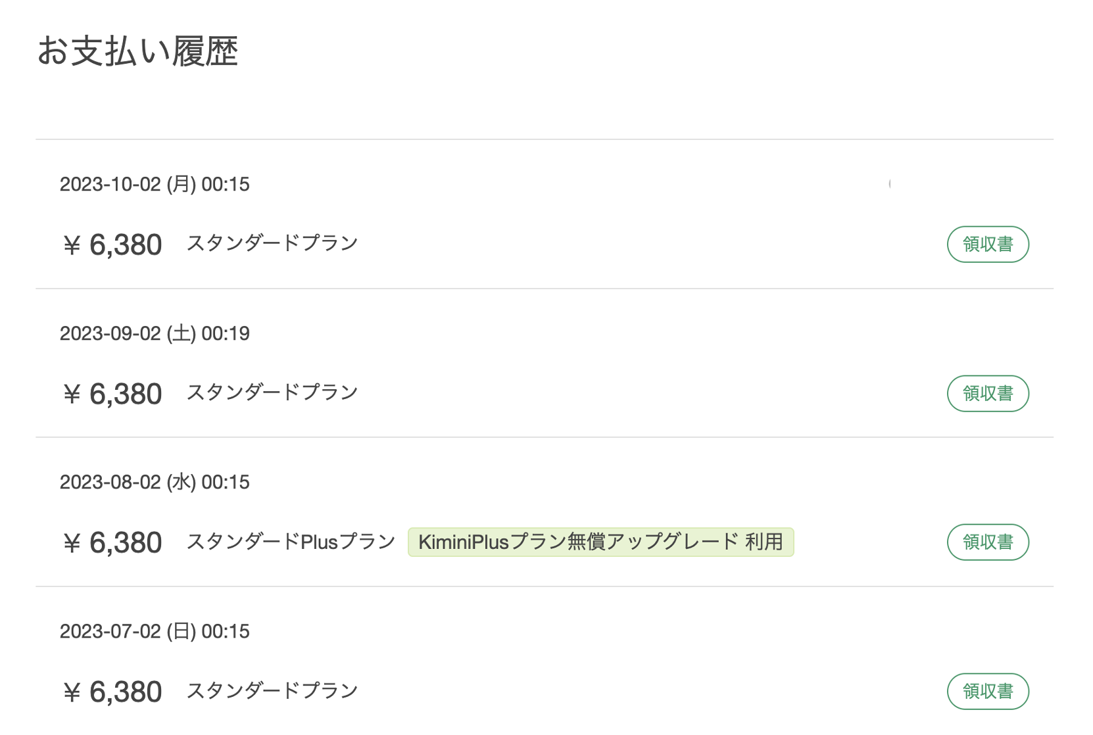Click the ¥6,380 amount in the July entry
The height and width of the screenshot is (735, 1093).
[x=112, y=692]
